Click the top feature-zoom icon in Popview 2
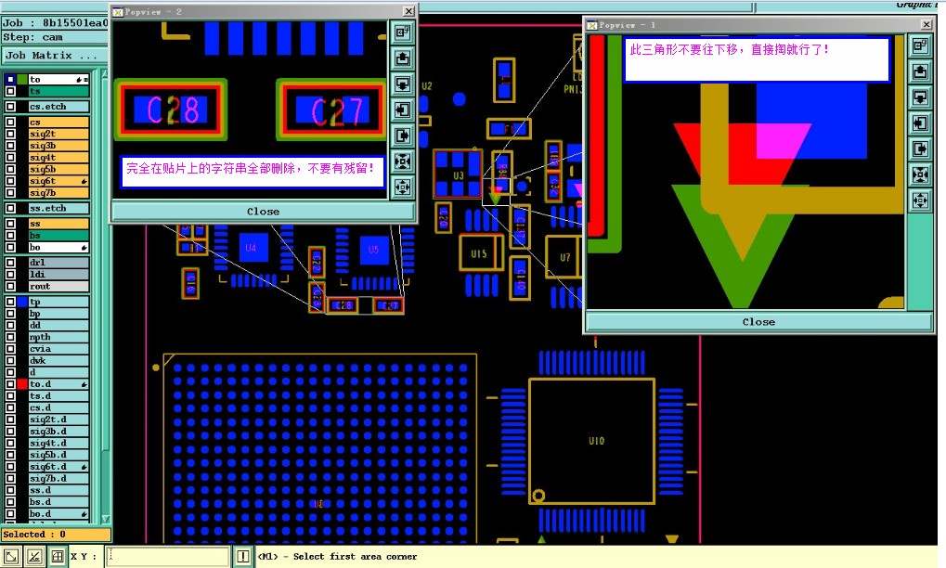Screen dimensions: 946x568 pyautogui.click(x=402, y=32)
